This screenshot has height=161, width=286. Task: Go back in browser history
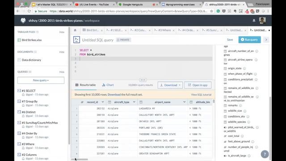point(18,11)
